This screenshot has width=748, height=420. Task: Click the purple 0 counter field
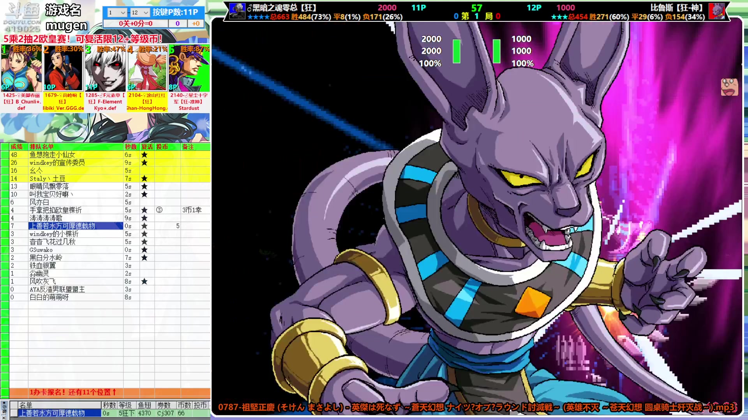pyautogui.click(x=178, y=24)
